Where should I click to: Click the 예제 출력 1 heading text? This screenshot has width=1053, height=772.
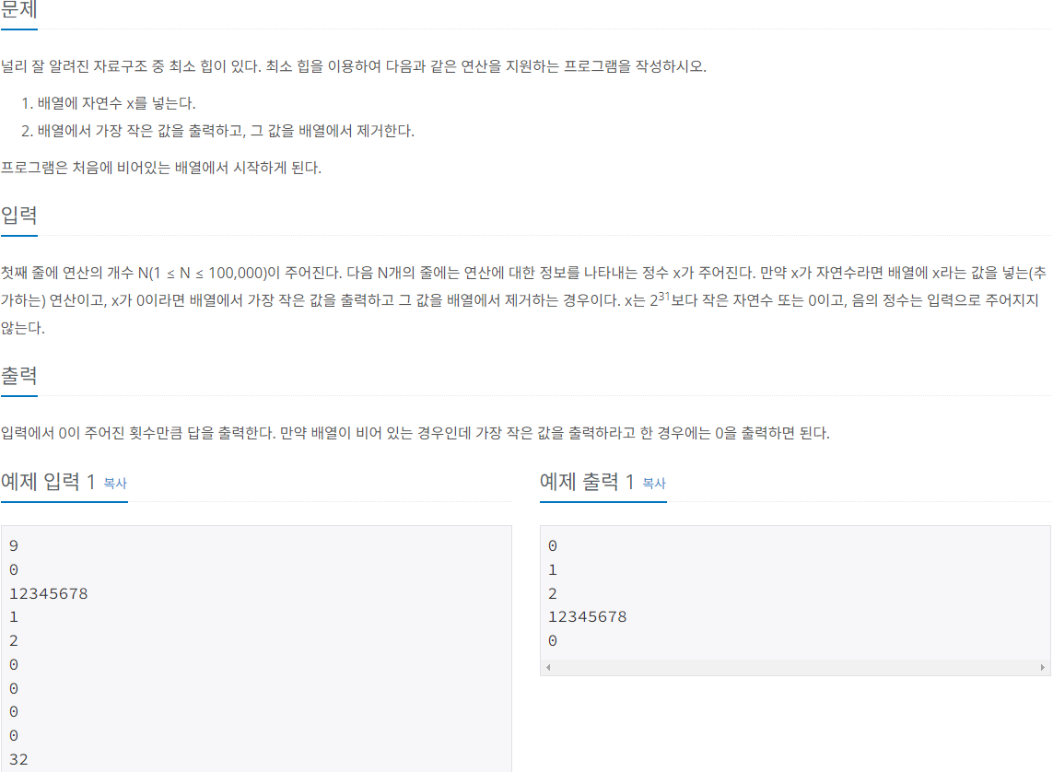(587, 481)
